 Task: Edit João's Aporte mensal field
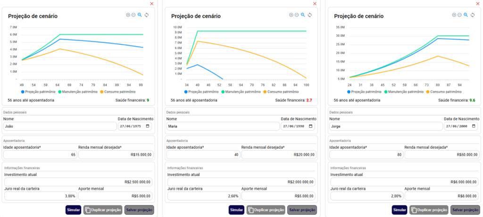tap(115, 196)
